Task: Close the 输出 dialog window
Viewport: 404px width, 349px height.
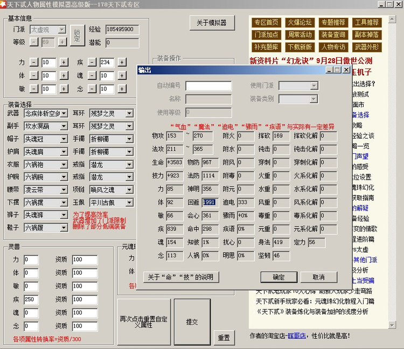Action: (346, 70)
